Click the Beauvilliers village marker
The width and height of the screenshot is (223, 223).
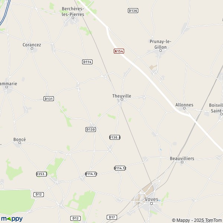pos(182,162)
